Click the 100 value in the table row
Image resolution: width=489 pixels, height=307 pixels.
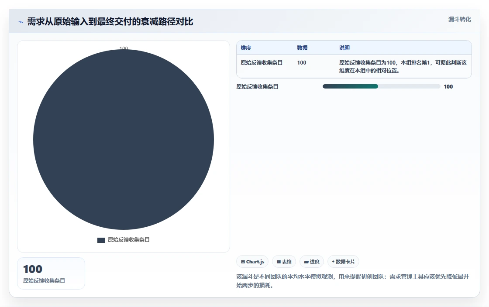point(302,63)
